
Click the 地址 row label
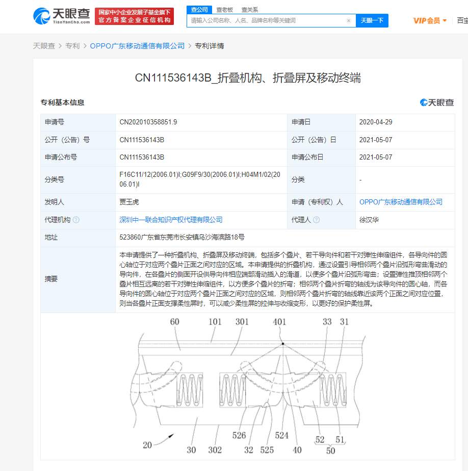point(51,238)
